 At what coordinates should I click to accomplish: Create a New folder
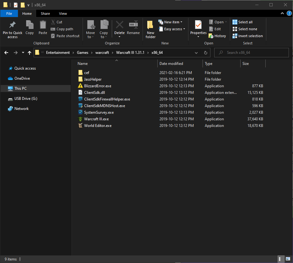coord(150,29)
